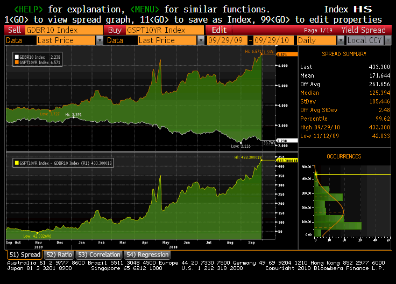Screen dimensions: 396x284
Task: Go to the 54) Regression tab
Action: click(x=147, y=254)
